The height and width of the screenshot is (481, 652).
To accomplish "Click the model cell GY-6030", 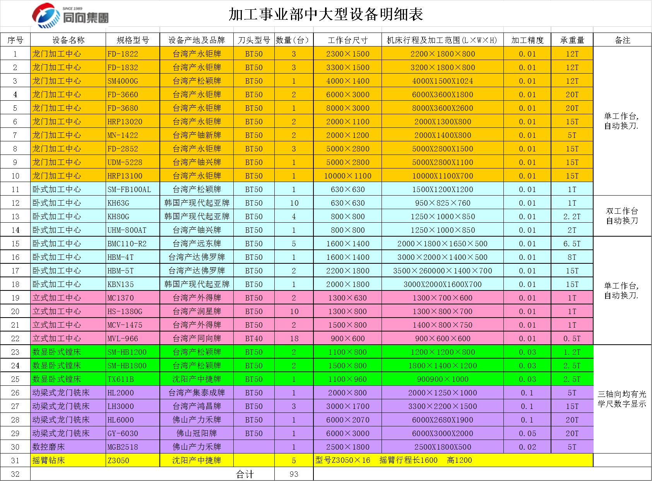I will coord(133,433).
